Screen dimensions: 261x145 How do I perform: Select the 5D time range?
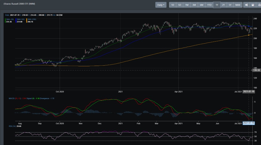click(180, 5)
